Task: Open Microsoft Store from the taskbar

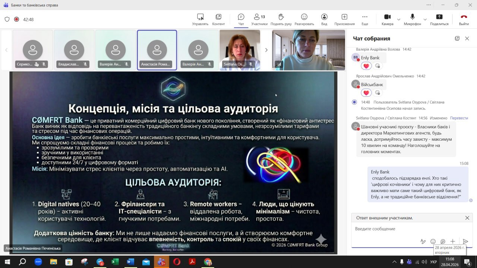Action: pyautogui.click(x=69, y=262)
